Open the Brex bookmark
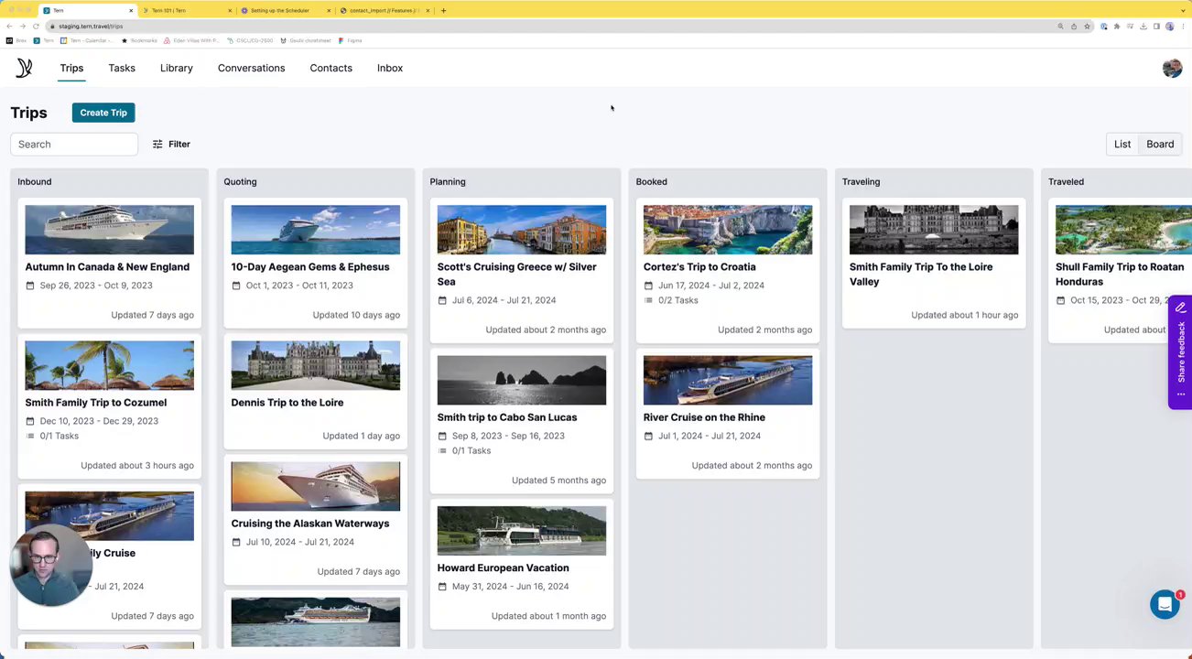Viewport: 1192px width, 659px height. point(16,41)
